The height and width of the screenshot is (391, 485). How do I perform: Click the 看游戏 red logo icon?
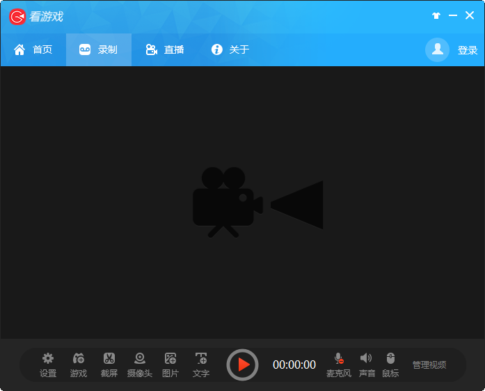tap(17, 17)
